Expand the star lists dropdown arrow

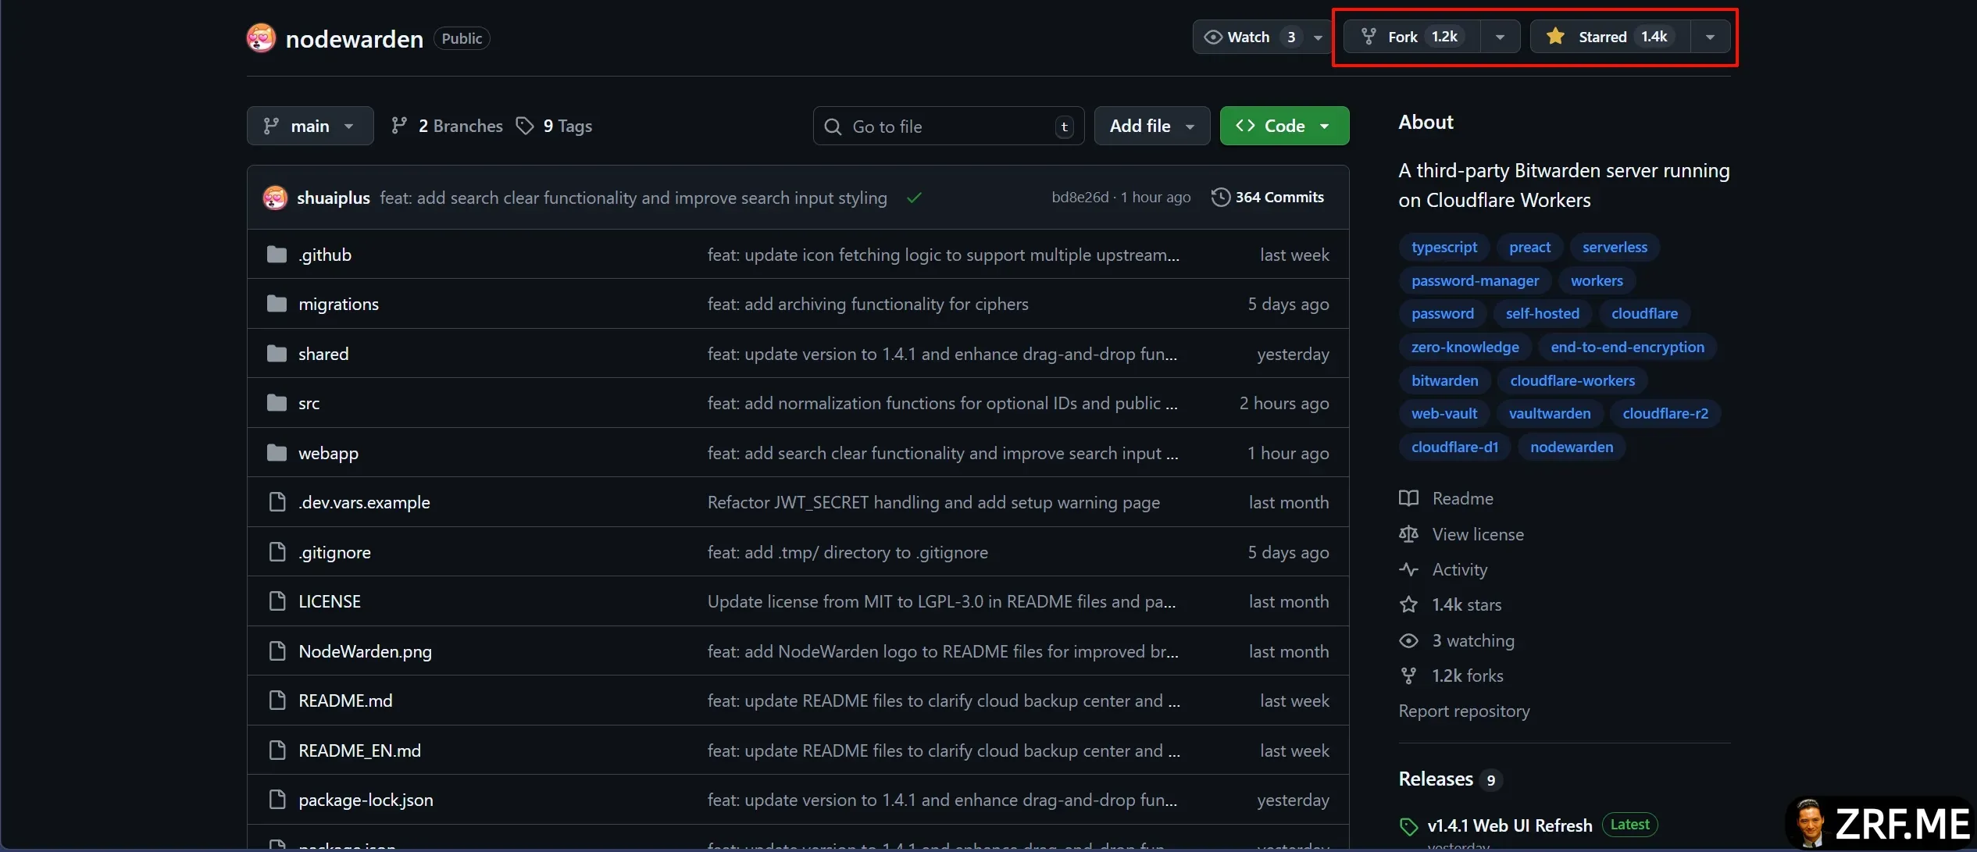1710,37
